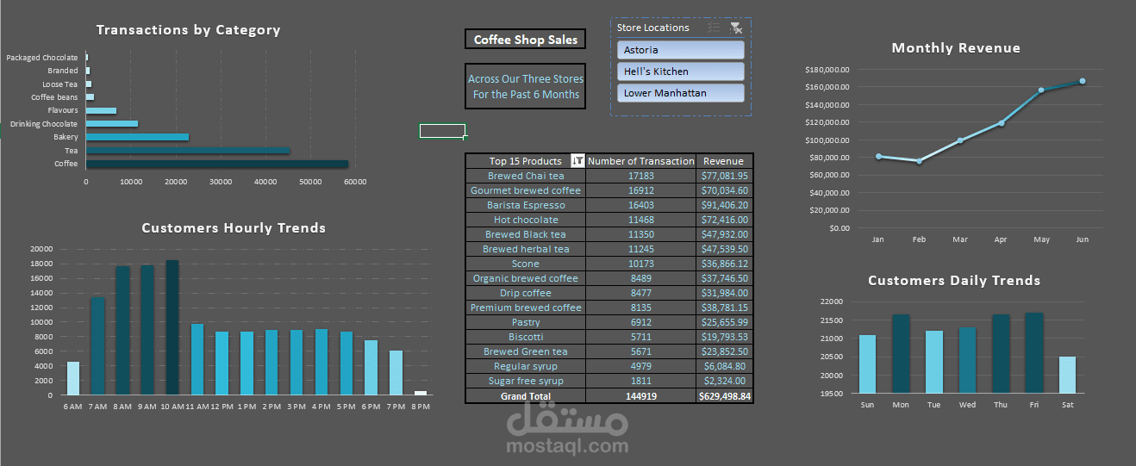
Task: Select the 10 AM column in hourly chart
Action: [172, 327]
